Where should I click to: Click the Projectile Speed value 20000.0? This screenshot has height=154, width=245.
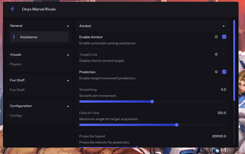coord(219,136)
